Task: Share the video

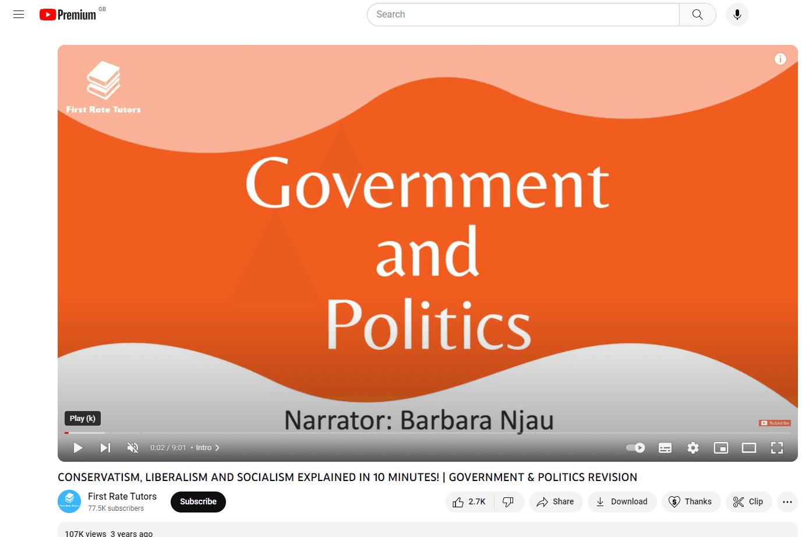Action: tap(556, 502)
